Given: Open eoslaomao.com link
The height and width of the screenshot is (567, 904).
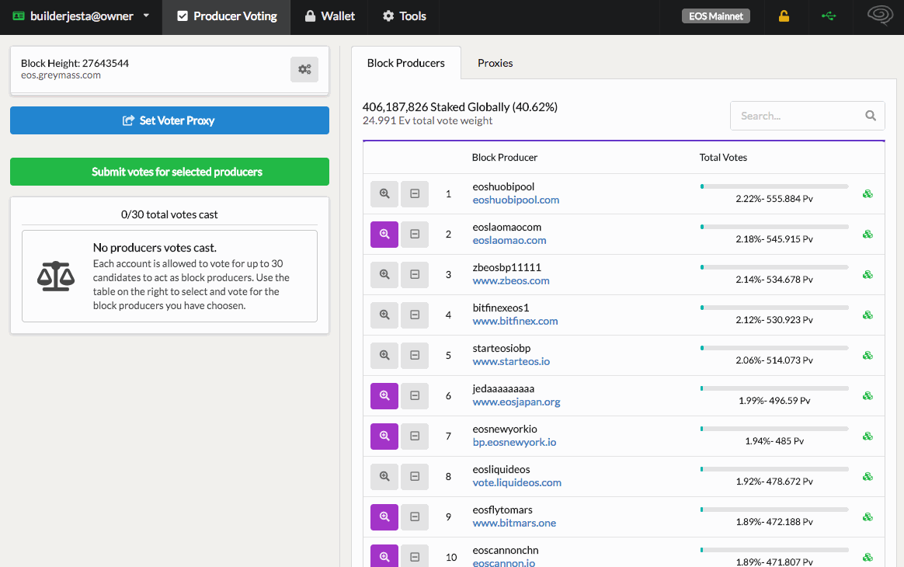Looking at the screenshot, I should coord(509,241).
